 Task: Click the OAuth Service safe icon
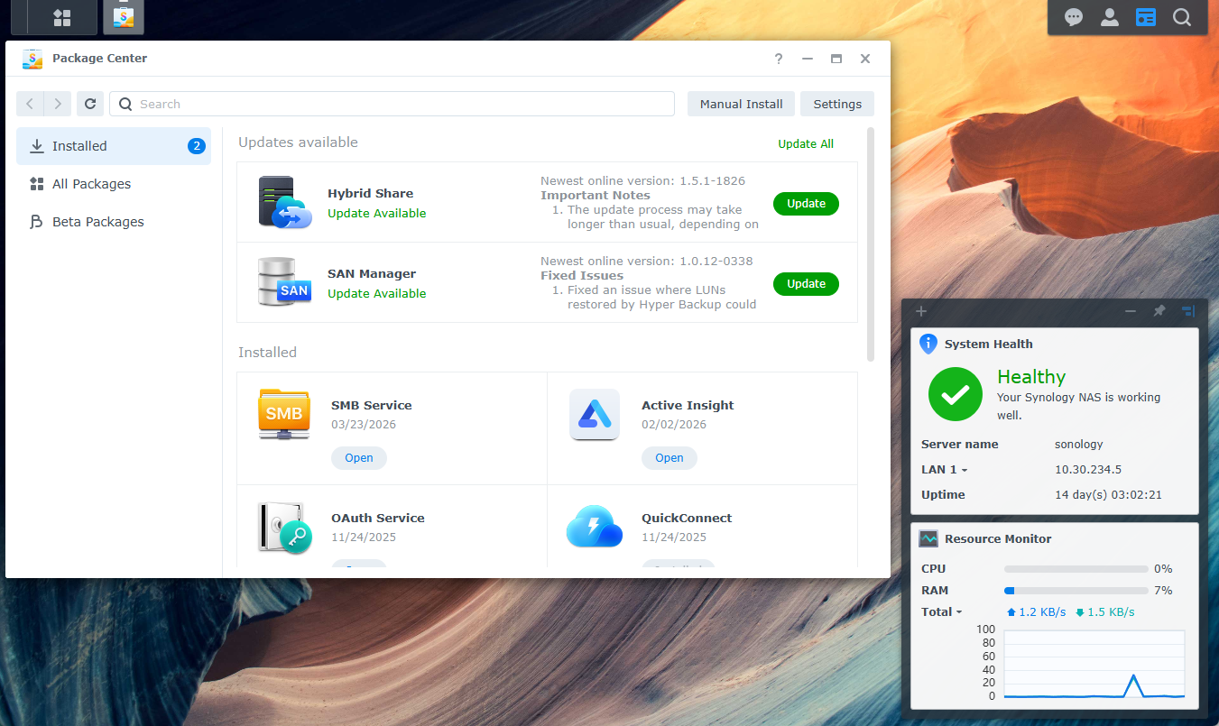coord(284,527)
